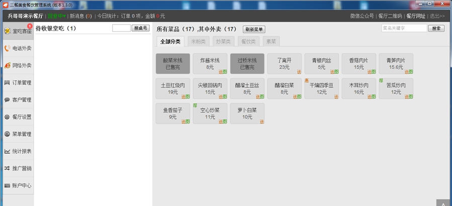Open the 餐厅网址 link

[416, 16]
